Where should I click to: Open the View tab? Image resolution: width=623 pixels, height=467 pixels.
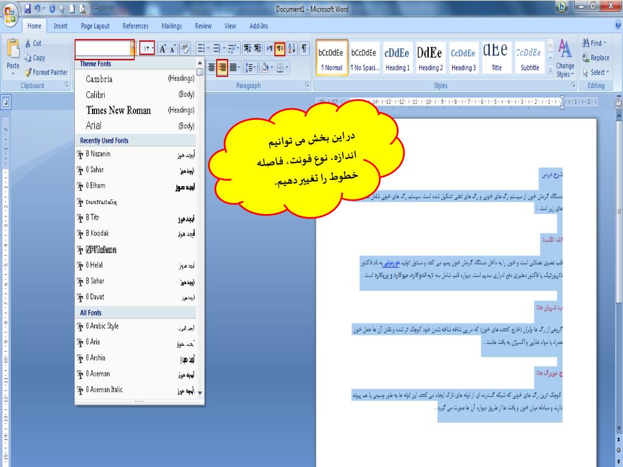tap(230, 26)
